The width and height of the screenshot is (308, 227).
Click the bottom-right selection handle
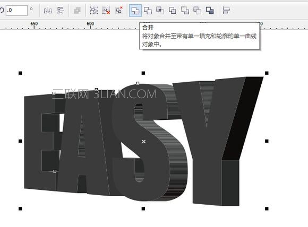[267, 208]
